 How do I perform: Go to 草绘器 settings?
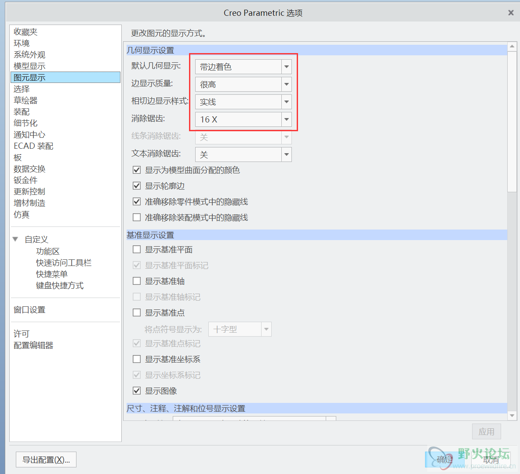tap(25, 101)
